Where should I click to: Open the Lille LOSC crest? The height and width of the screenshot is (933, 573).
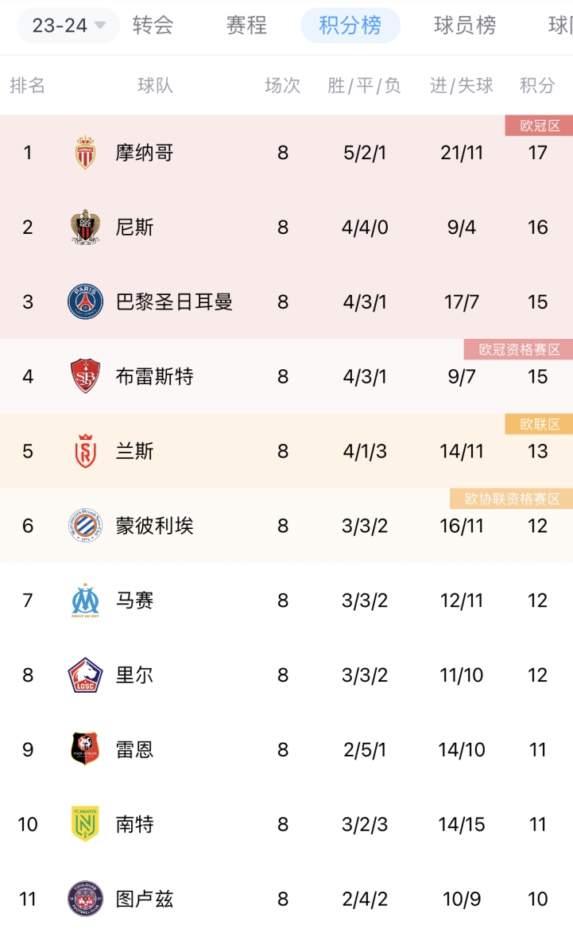click(x=85, y=674)
